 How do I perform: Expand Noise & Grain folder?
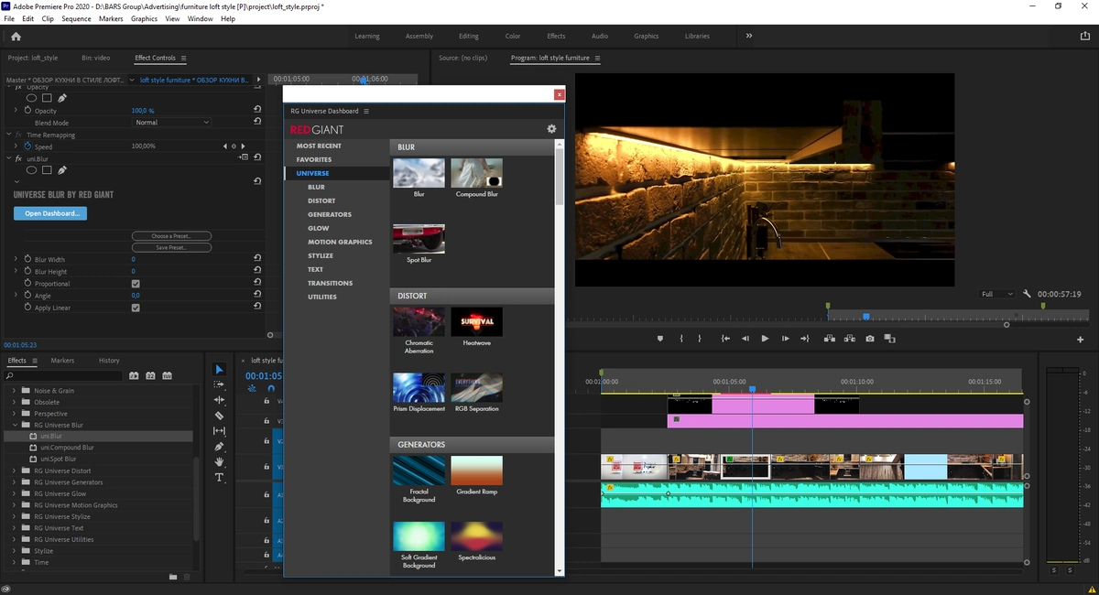point(15,391)
